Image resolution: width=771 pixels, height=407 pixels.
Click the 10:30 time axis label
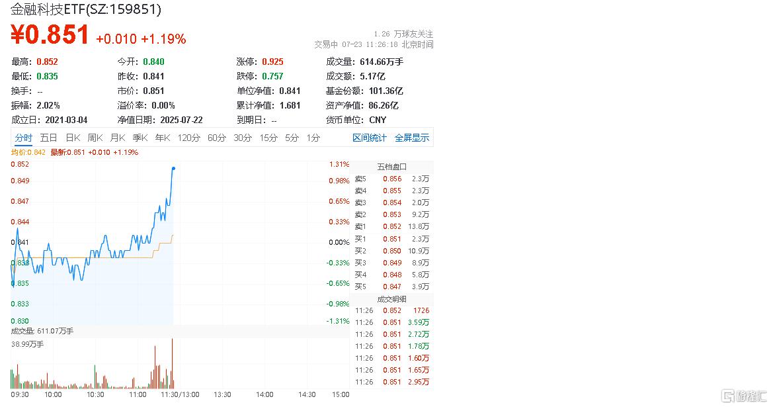pos(95,394)
